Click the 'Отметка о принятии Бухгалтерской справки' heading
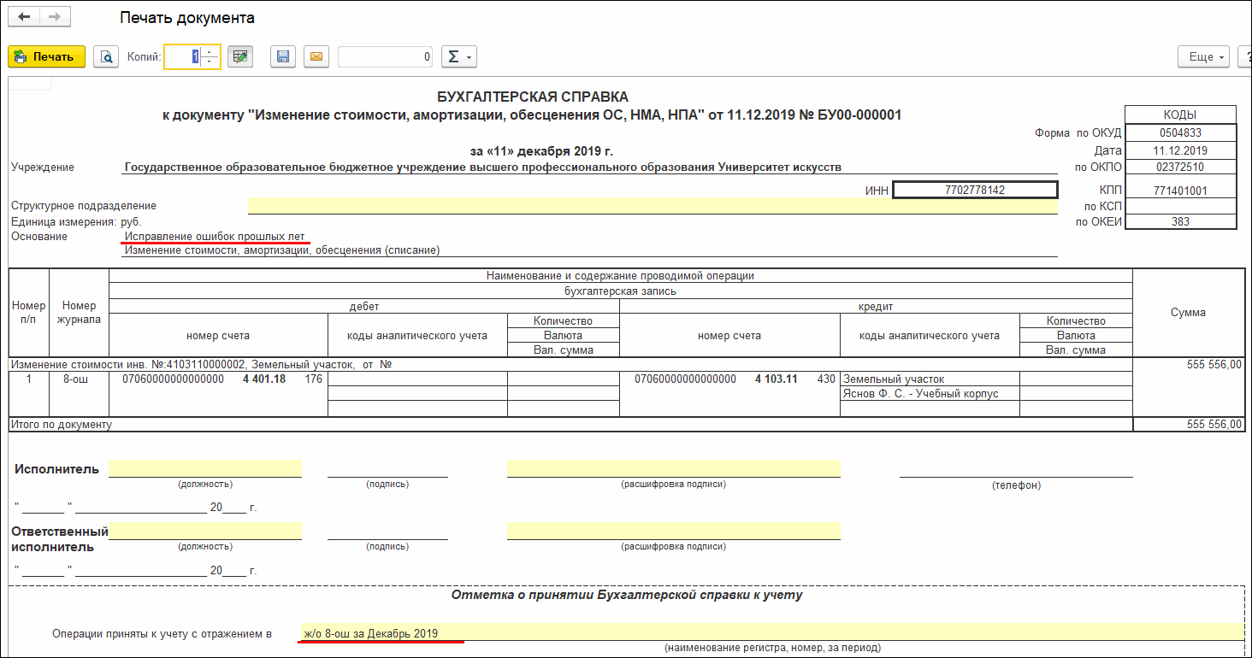The width and height of the screenshot is (1252, 658). 627,595
